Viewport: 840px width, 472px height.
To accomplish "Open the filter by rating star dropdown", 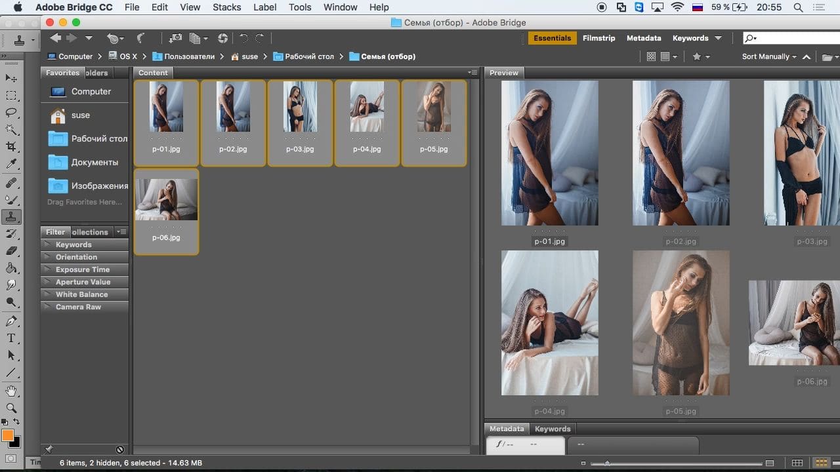I will (700, 57).
